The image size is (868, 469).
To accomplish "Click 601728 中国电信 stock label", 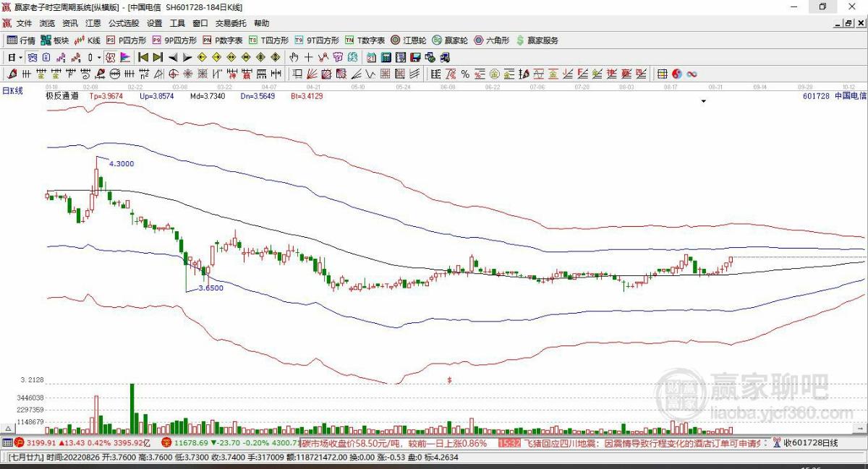I will click(x=834, y=95).
